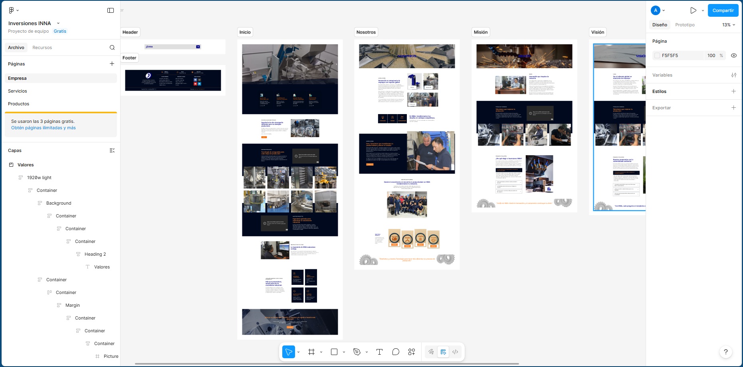Open the 13% zoom dropdown
This screenshot has width=743, height=367.
[729, 25]
